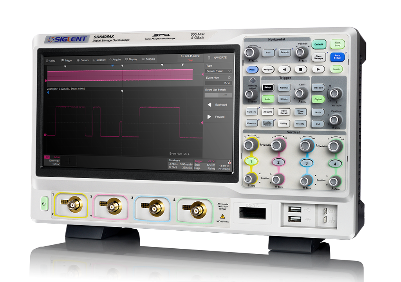Viewport: 401px width, 282px height.
Task: Toggle the Event List Switch off slider
Action: (x=218, y=95)
